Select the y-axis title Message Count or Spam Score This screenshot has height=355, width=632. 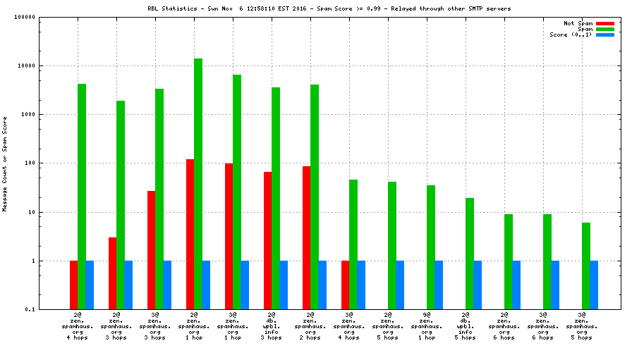[x=6, y=165]
